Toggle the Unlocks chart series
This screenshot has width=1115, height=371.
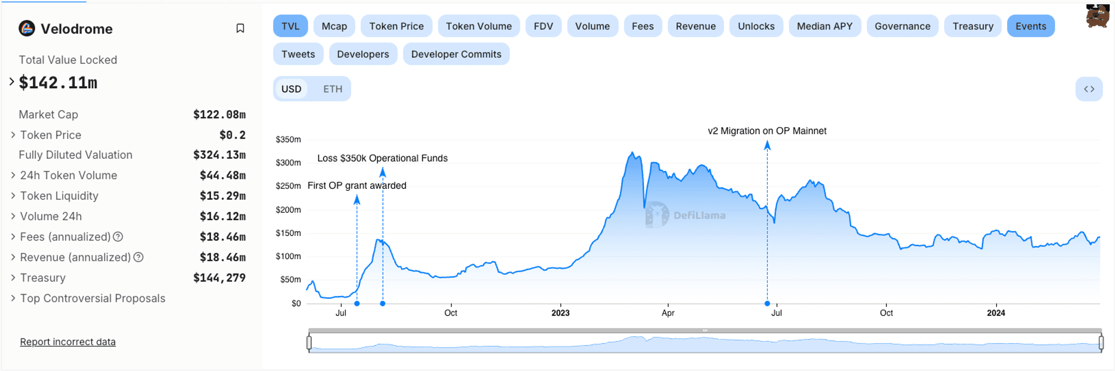tap(756, 26)
